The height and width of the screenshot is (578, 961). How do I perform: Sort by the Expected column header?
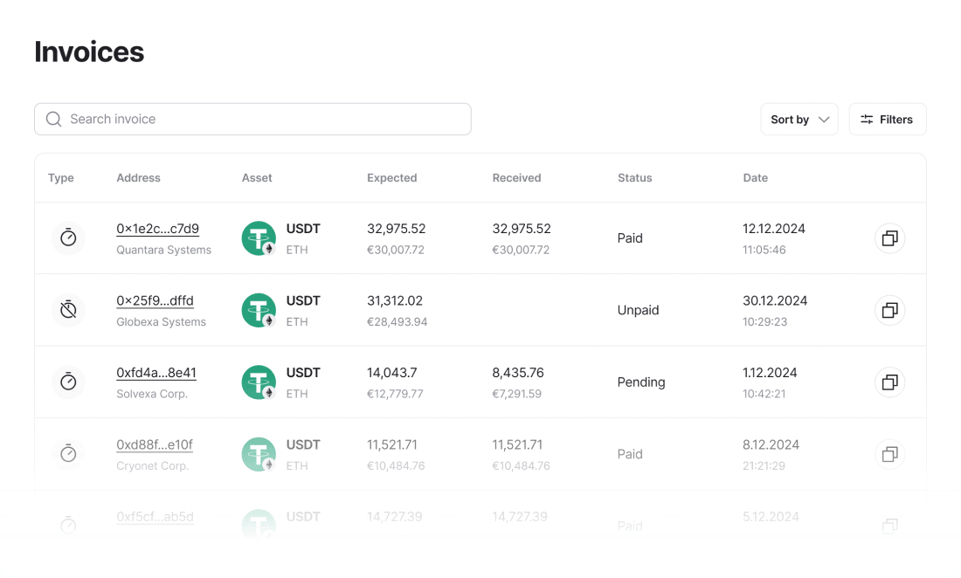(x=391, y=178)
